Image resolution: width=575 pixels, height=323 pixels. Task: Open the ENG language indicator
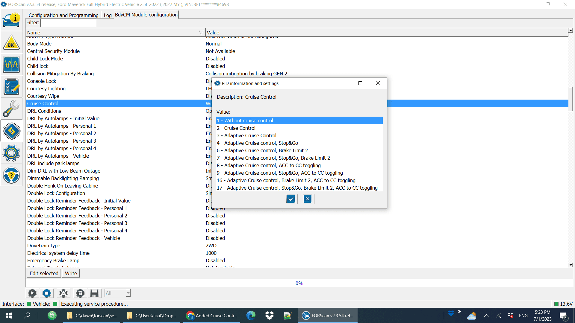[523, 316]
